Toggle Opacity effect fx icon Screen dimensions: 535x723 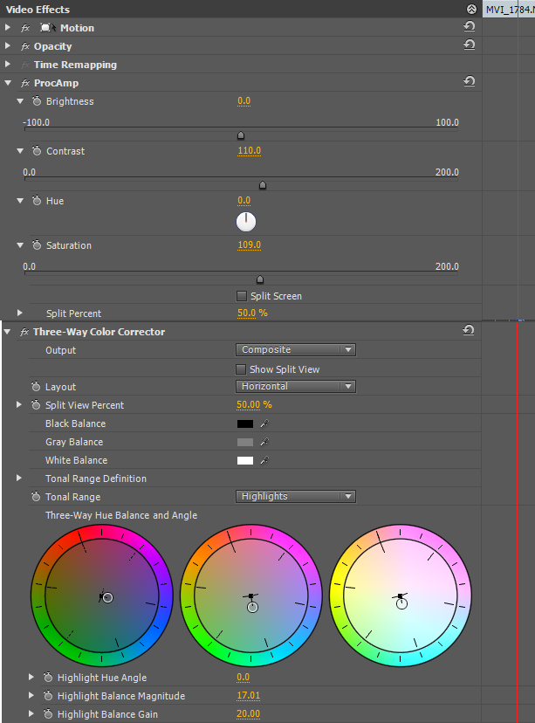point(25,46)
